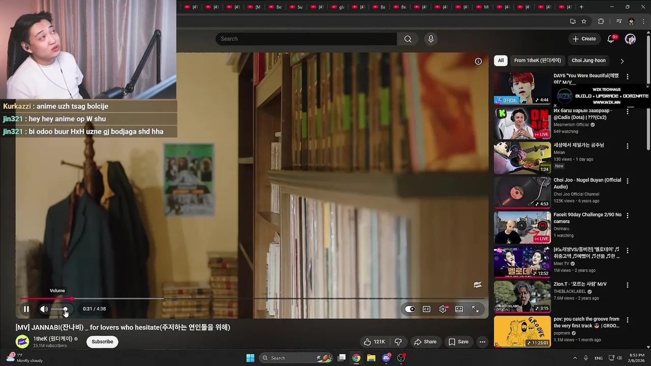Open YouTube notifications bell
The image size is (651, 366).
tap(611, 39)
